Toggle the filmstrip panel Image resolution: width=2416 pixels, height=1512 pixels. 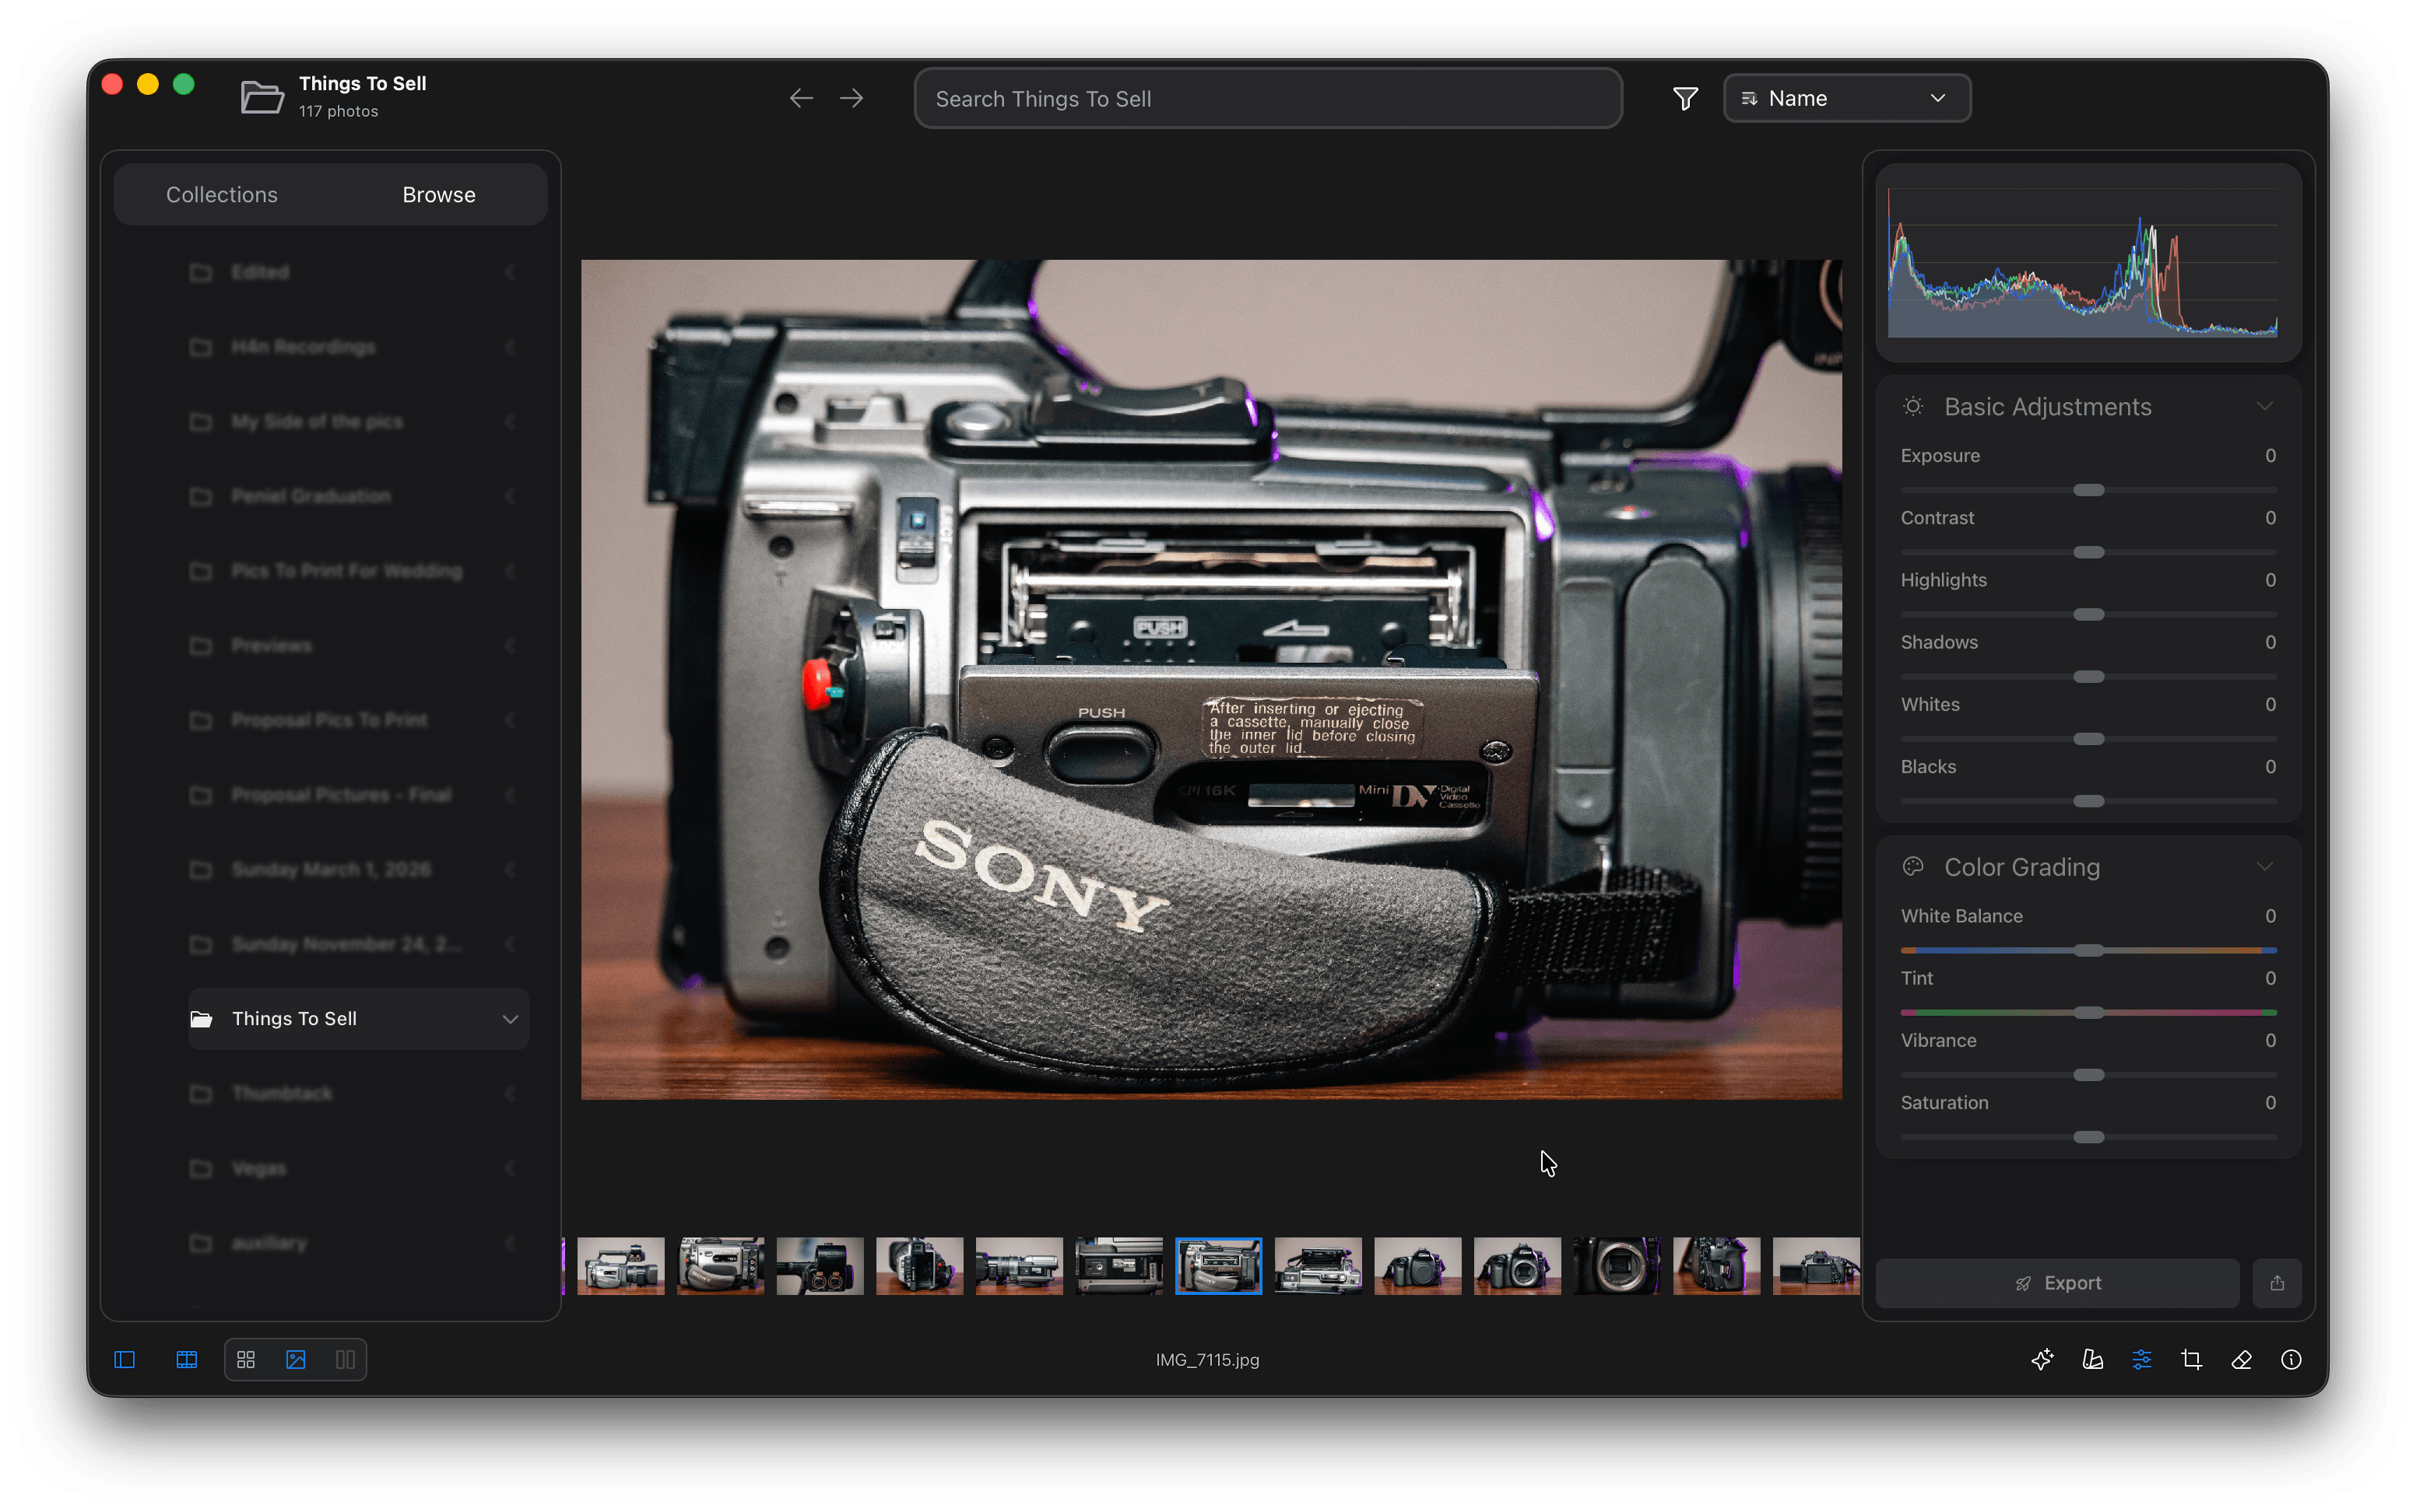pos(187,1359)
